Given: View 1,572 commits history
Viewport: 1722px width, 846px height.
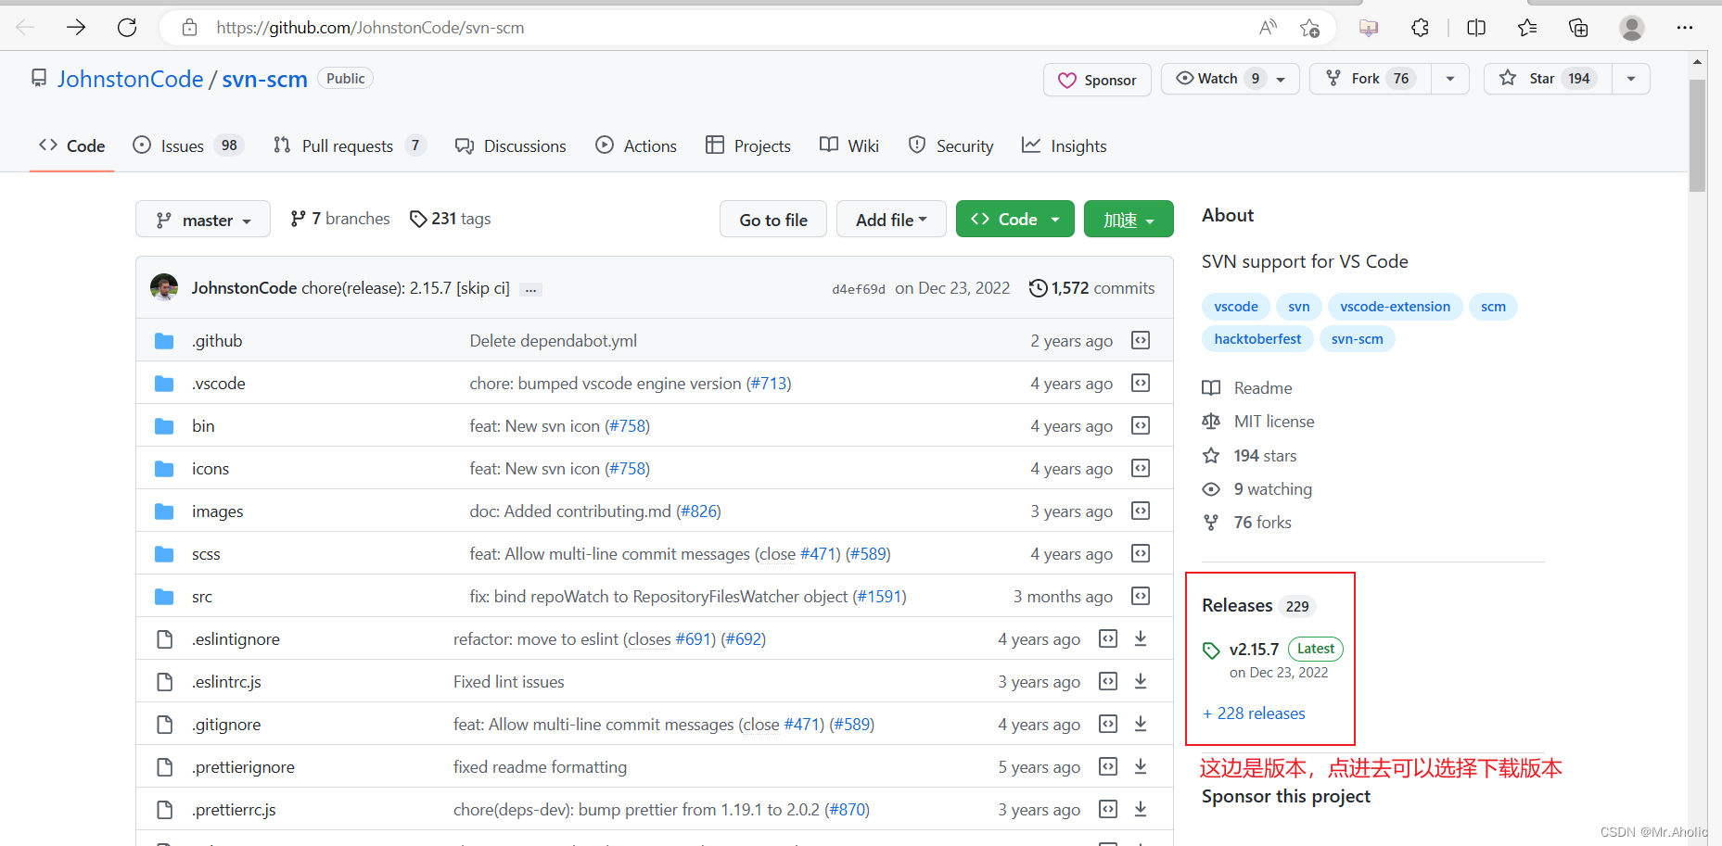Looking at the screenshot, I should (1092, 288).
